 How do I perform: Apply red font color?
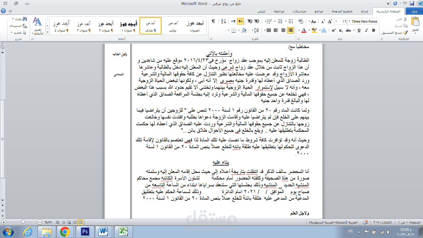[x=304, y=30]
